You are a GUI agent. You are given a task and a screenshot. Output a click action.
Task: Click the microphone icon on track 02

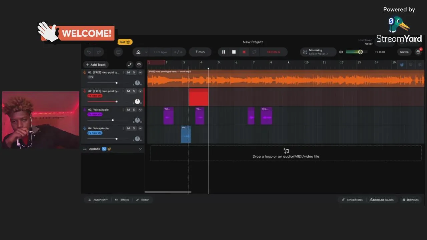[85, 91]
